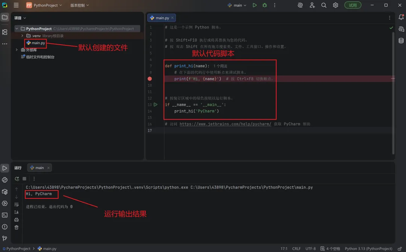The image size is (406, 252).
Task: Rerun main in the Run panel
Action: click(x=17, y=178)
